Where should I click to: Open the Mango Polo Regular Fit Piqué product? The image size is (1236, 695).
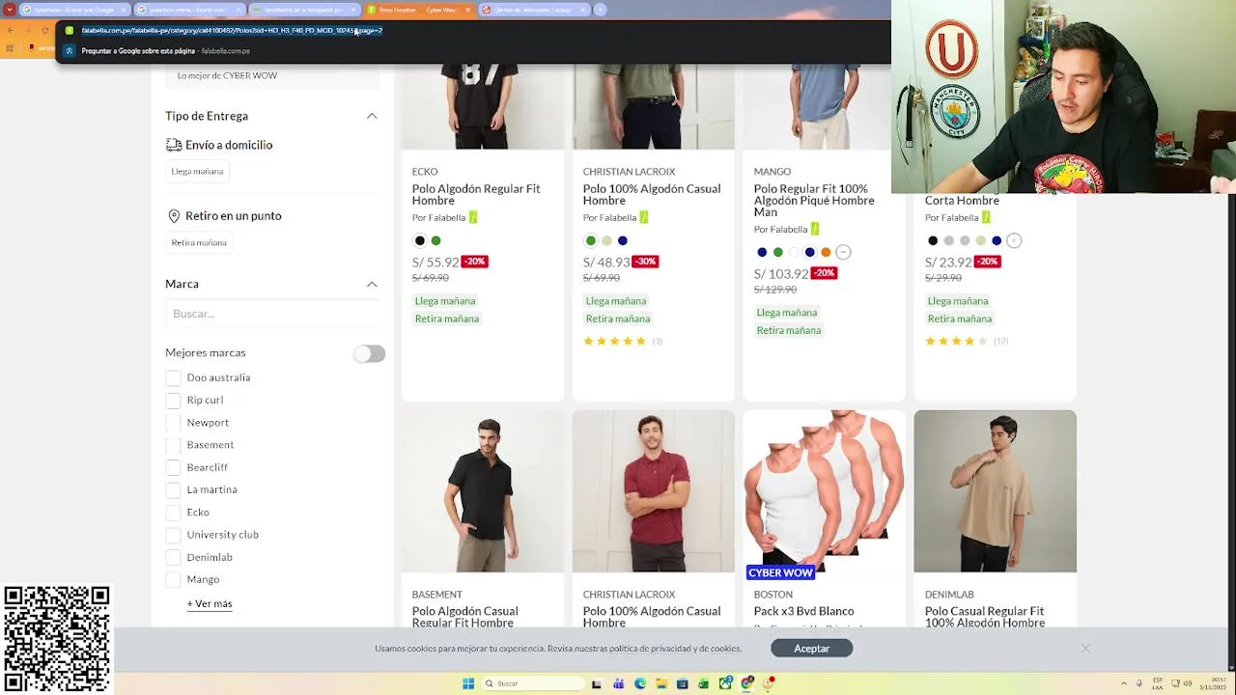(814, 200)
